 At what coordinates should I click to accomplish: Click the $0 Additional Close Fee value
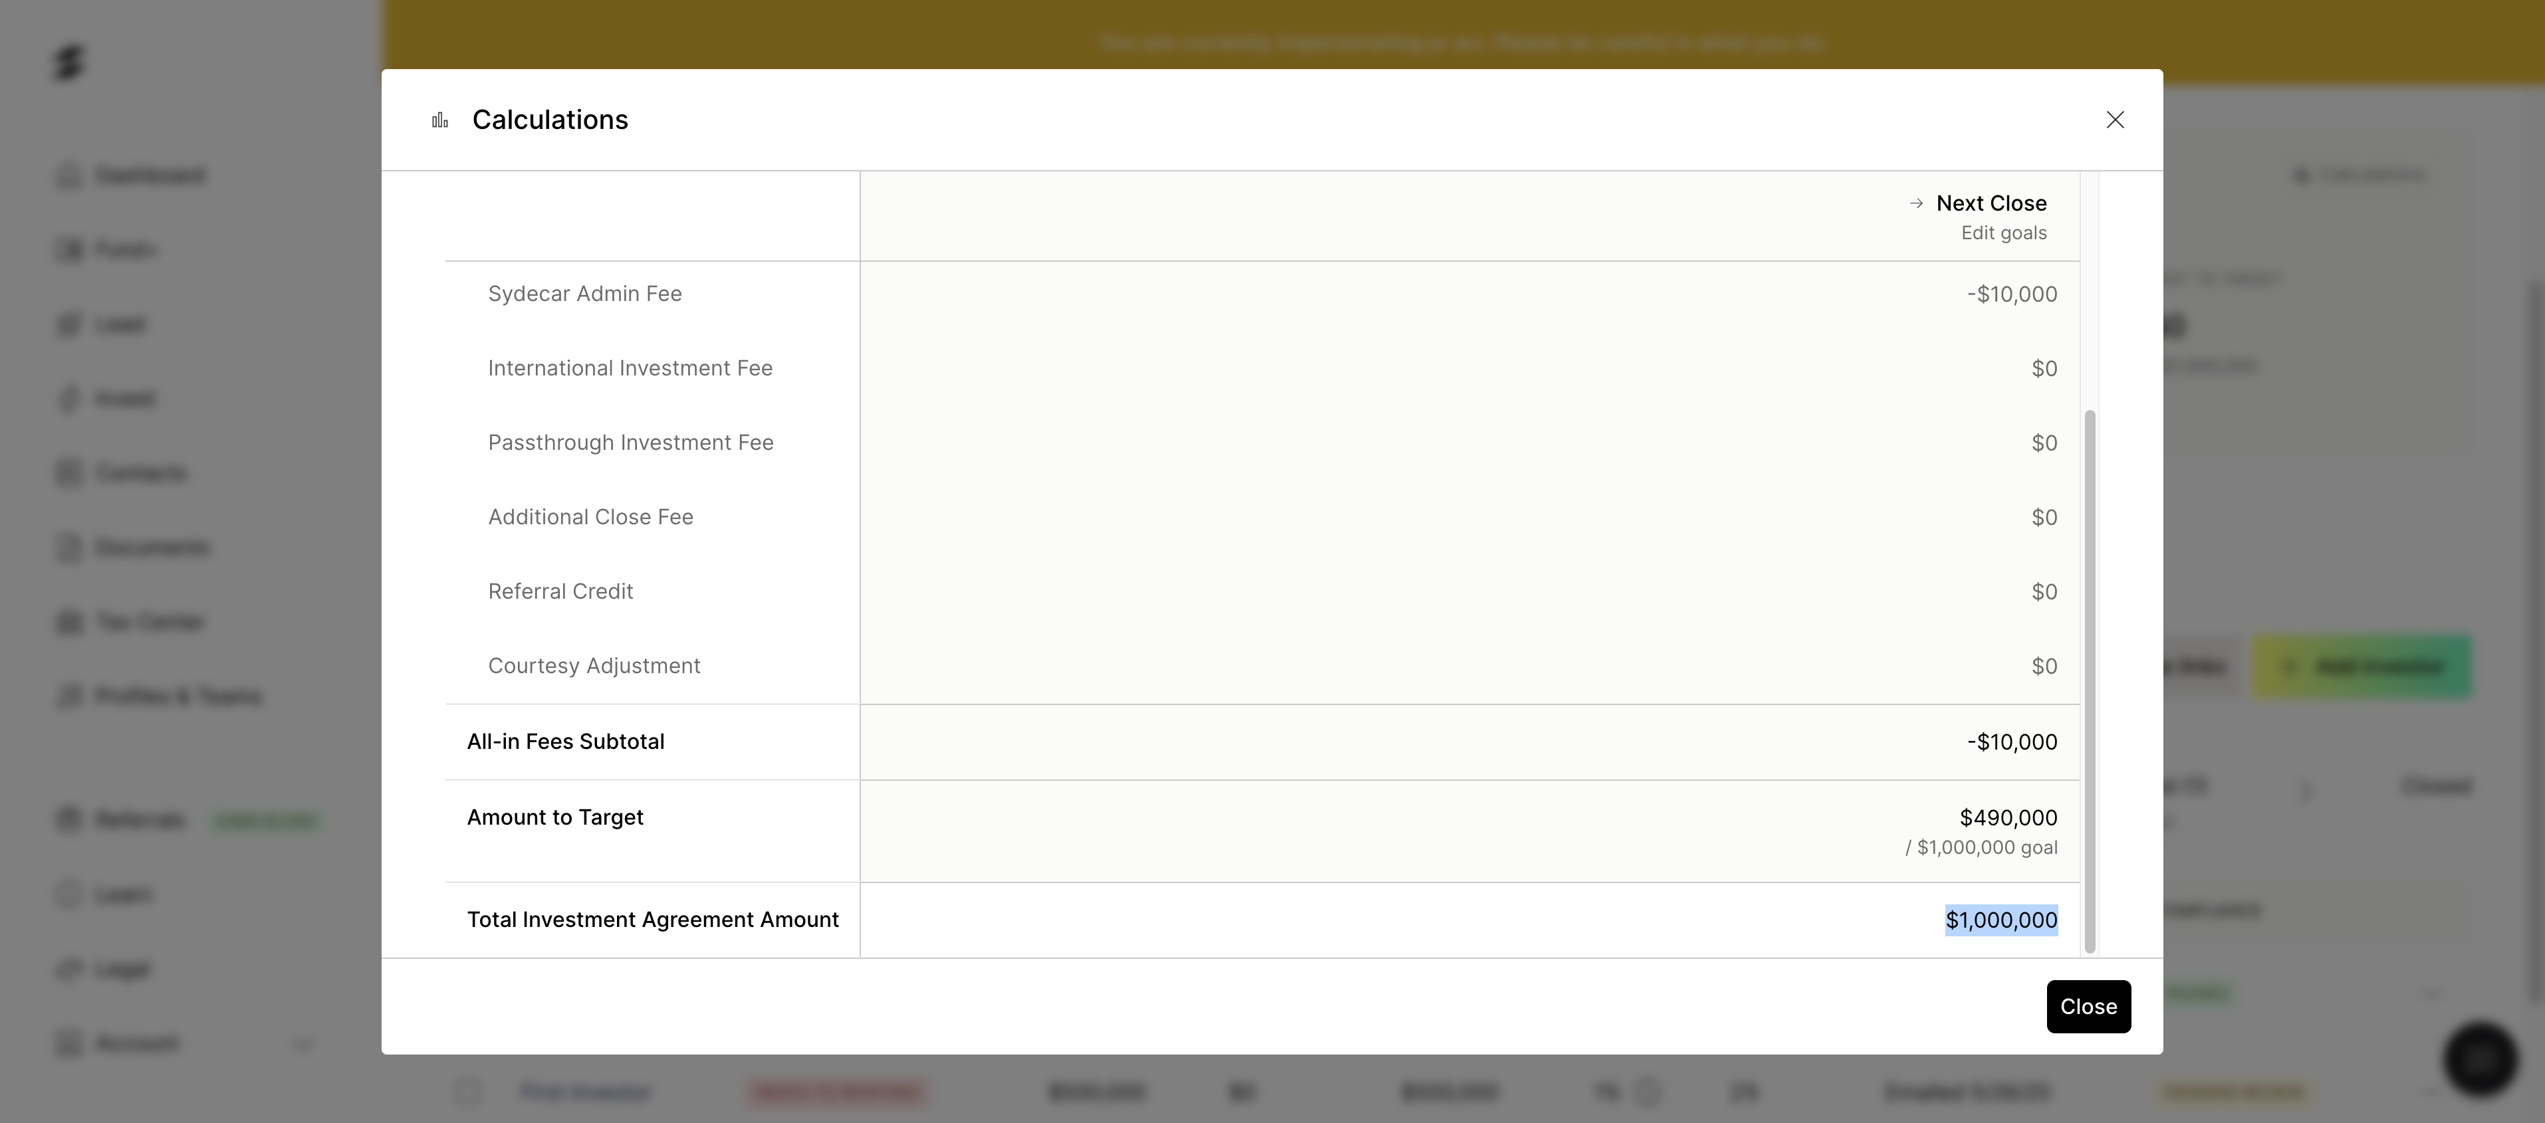pos(2044,518)
